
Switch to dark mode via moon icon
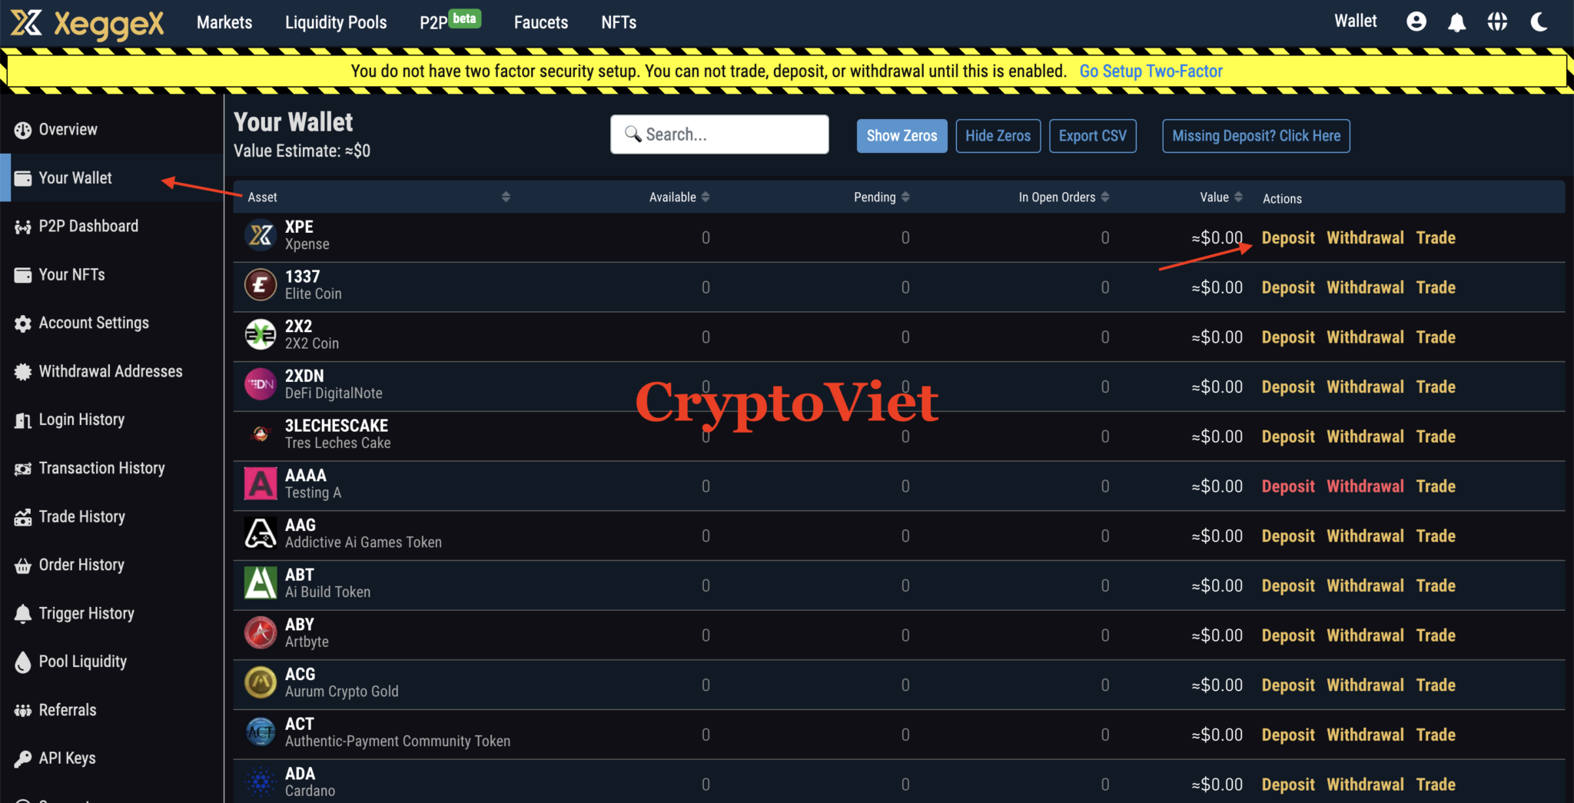pyautogui.click(x=1539, y=23)
